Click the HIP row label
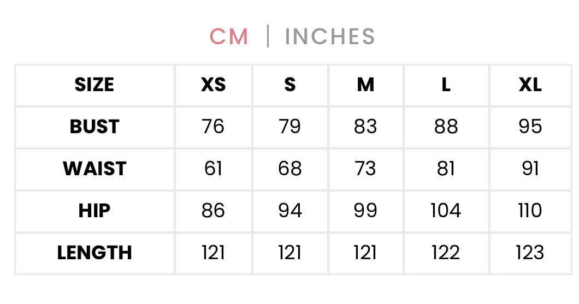The image size is (579, 304). point(94,211)
